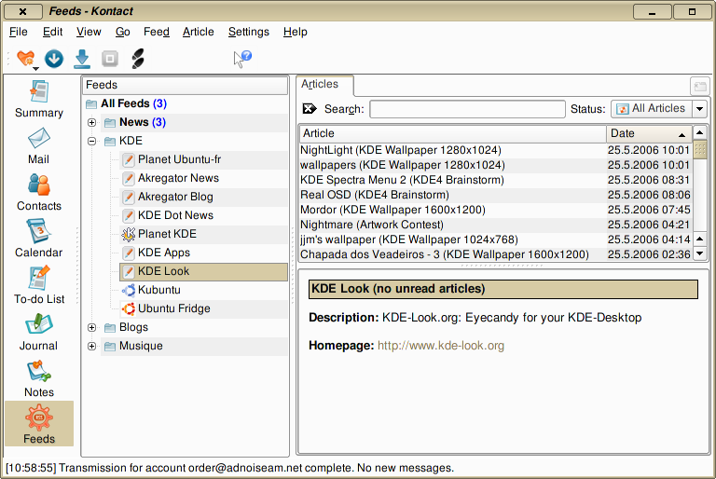Click the New feed heart icon in toolbar

point(25,59)
